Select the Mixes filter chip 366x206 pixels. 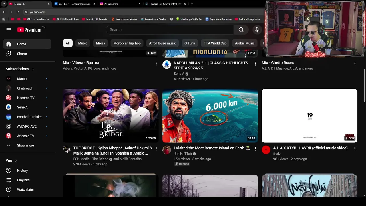pyautogui.click(x=100, y=43)
